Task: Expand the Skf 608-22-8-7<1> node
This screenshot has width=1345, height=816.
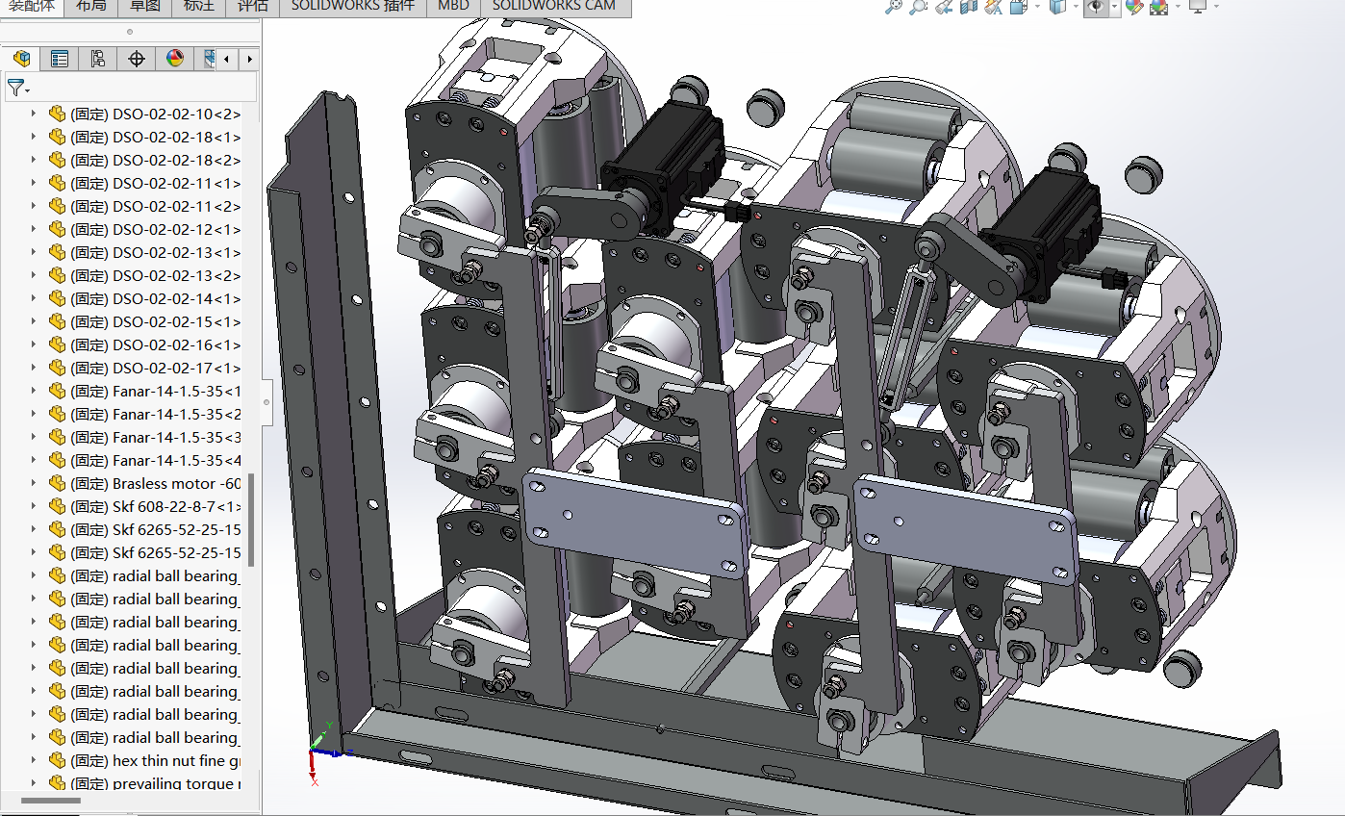Action: click(34, 506)
